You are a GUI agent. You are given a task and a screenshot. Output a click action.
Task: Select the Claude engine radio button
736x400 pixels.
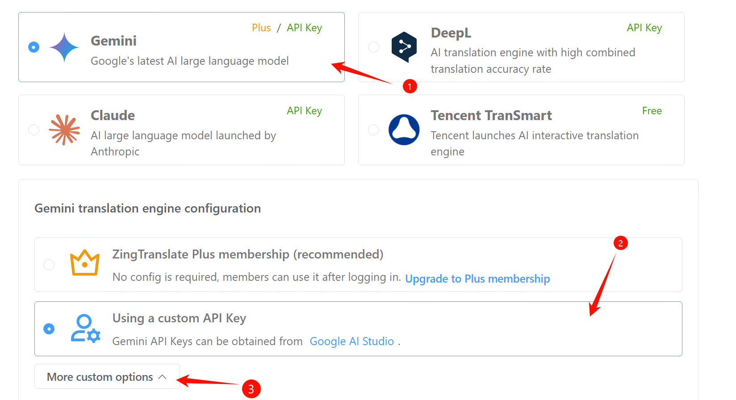[x=33, y=130]
